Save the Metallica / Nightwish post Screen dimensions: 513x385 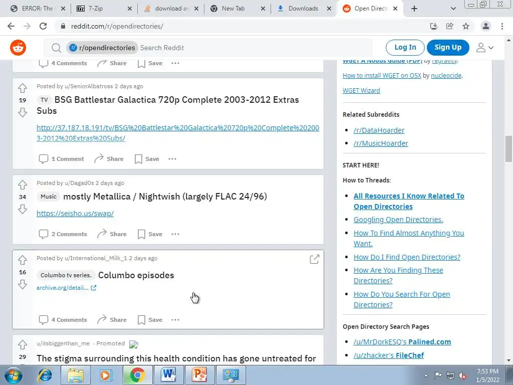[150, 234]
